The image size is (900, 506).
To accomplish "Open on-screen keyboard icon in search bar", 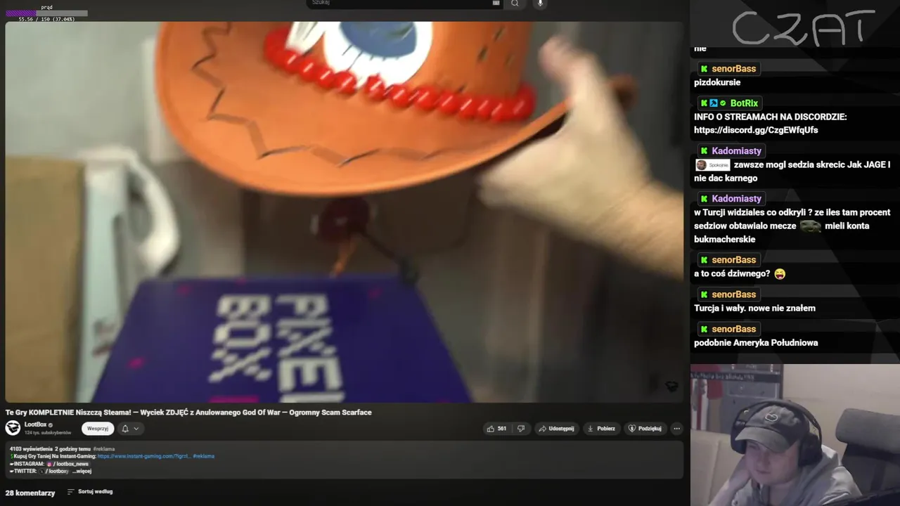I will pos(496,3).
